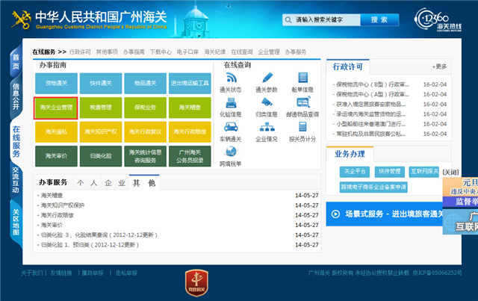The height and width of the screenshot is (301, 478).
Task: Open the 海关审价 dark green tile
Action: [57, 156]
